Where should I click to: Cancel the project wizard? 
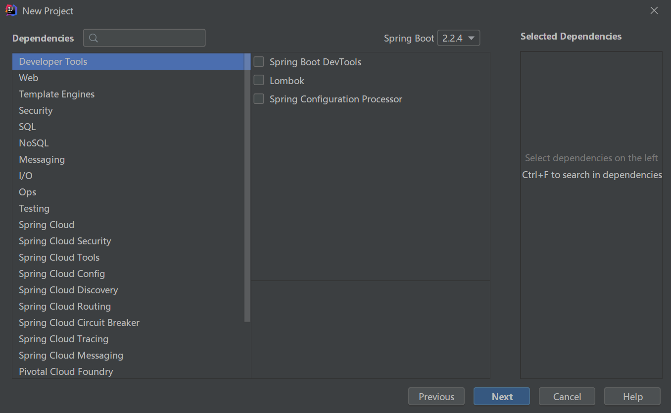(x=567, y=397)
